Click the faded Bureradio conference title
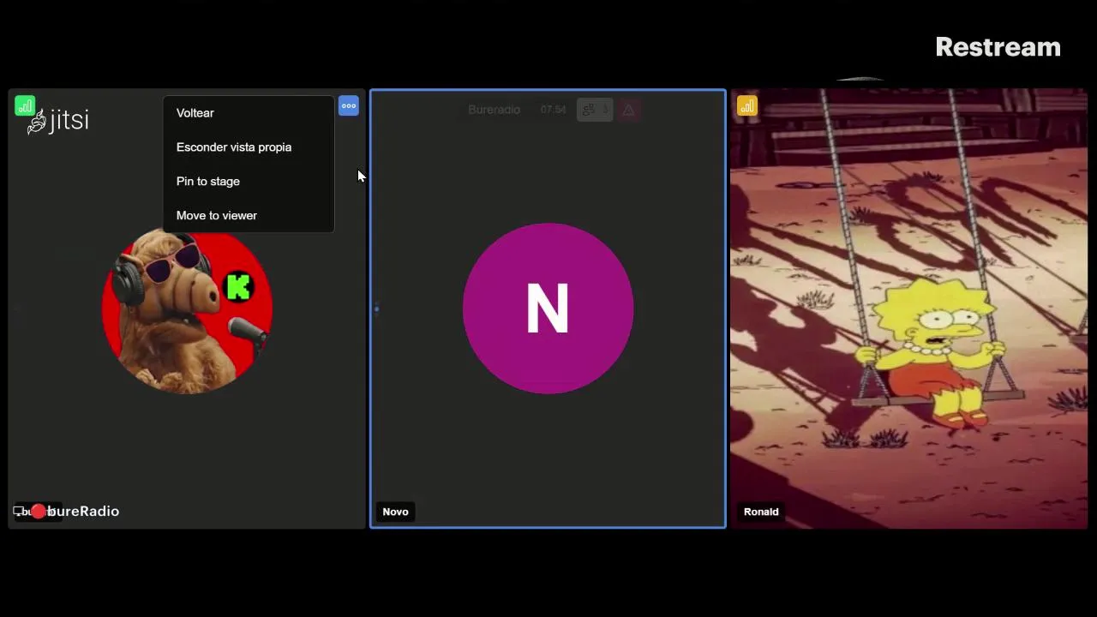 click(x=494, y=110)
